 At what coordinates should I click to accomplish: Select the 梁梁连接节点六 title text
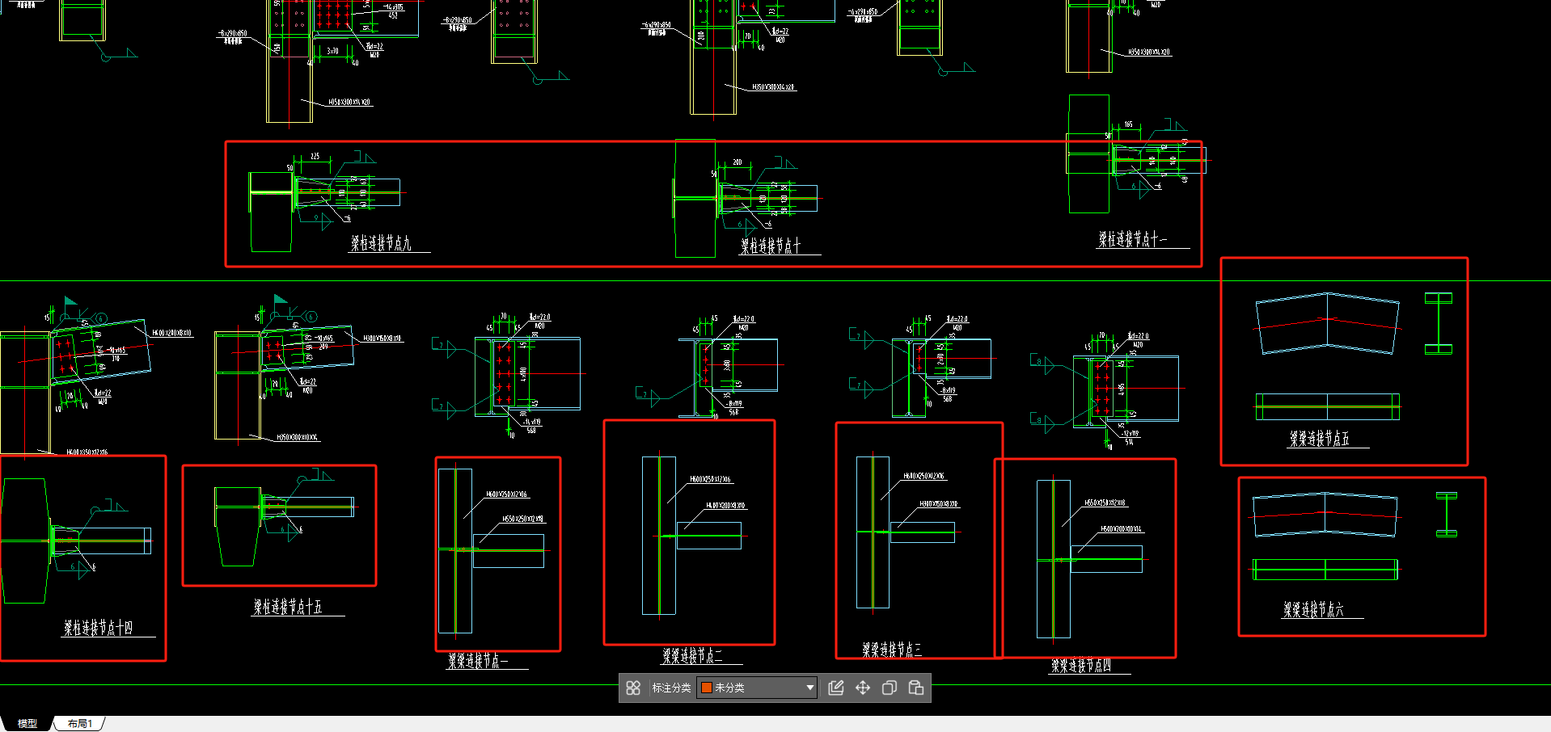tap(1313, 610)
